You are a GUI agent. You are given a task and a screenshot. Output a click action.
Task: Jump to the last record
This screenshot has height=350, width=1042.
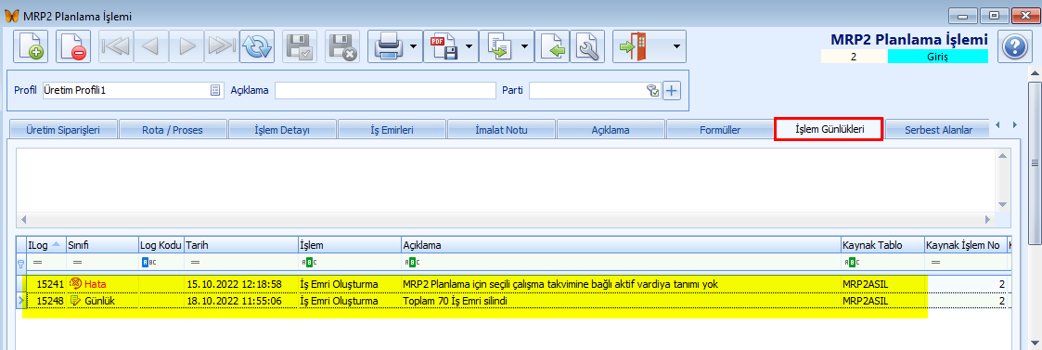coord(221,46)
